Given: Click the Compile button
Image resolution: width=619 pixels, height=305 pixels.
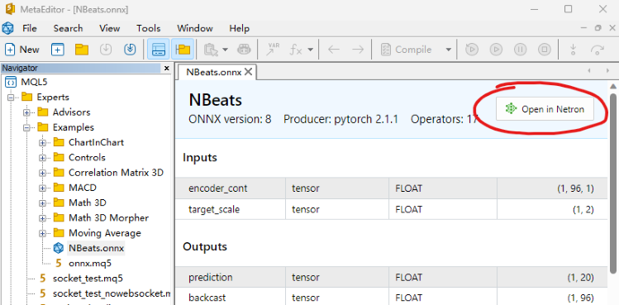Looking at the screenshot, I should [406, 50].
